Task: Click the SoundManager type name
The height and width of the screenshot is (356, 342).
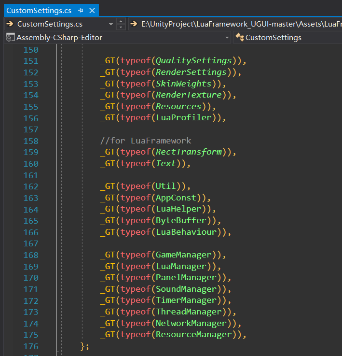Action: click(186, 289)
